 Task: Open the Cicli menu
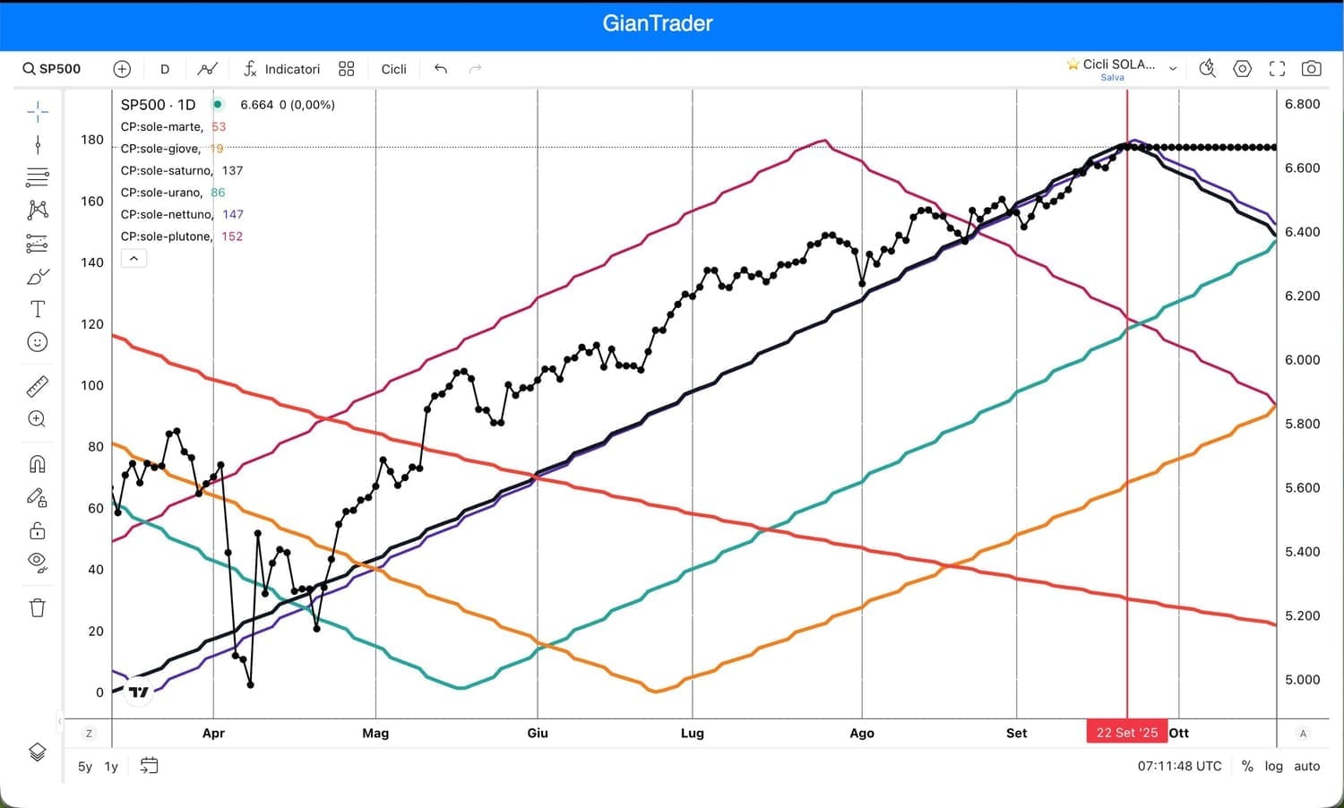394,69
